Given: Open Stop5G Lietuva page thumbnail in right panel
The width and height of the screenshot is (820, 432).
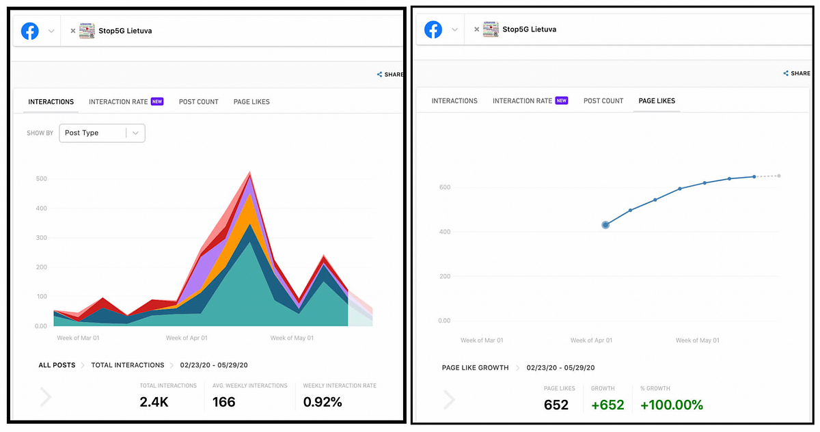Looking at the screenshot, I should click(x=491, y=29).
